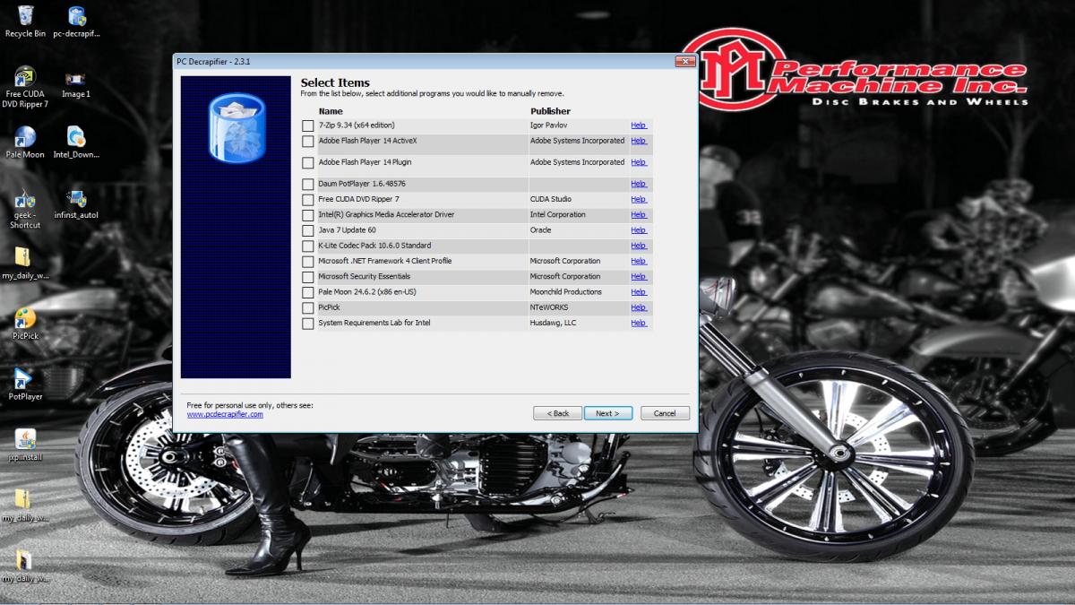Select the 'Intel Corporation' publisher text
The width and height of the screenshot is (1075, 605).
557,214
